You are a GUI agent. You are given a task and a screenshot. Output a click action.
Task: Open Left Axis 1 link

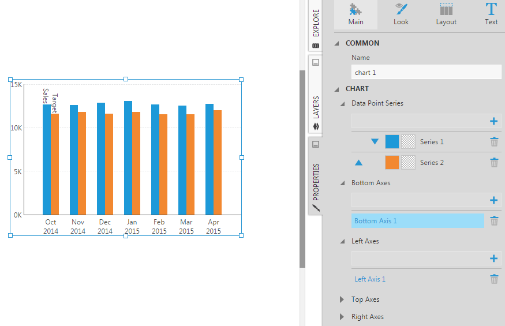click(x=370, y=279)
